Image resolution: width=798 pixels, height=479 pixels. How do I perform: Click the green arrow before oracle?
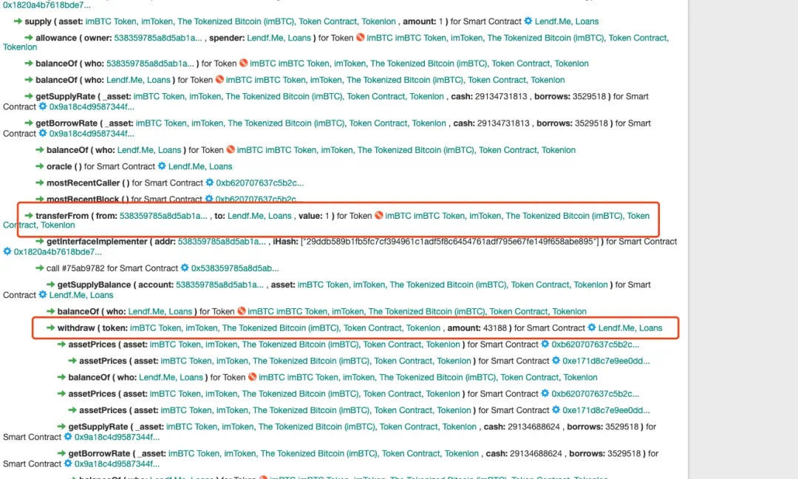pyautogui.click(x=40, y=166)
